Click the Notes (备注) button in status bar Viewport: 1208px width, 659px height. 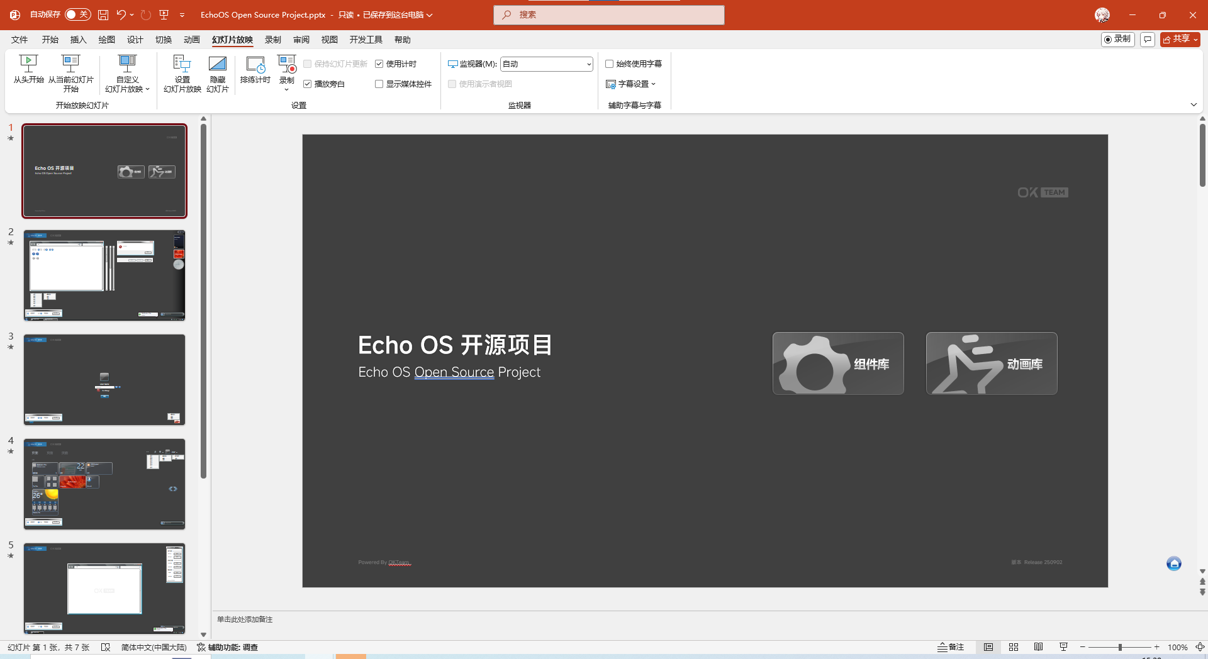pyautogui.click(x=951, y=647)
